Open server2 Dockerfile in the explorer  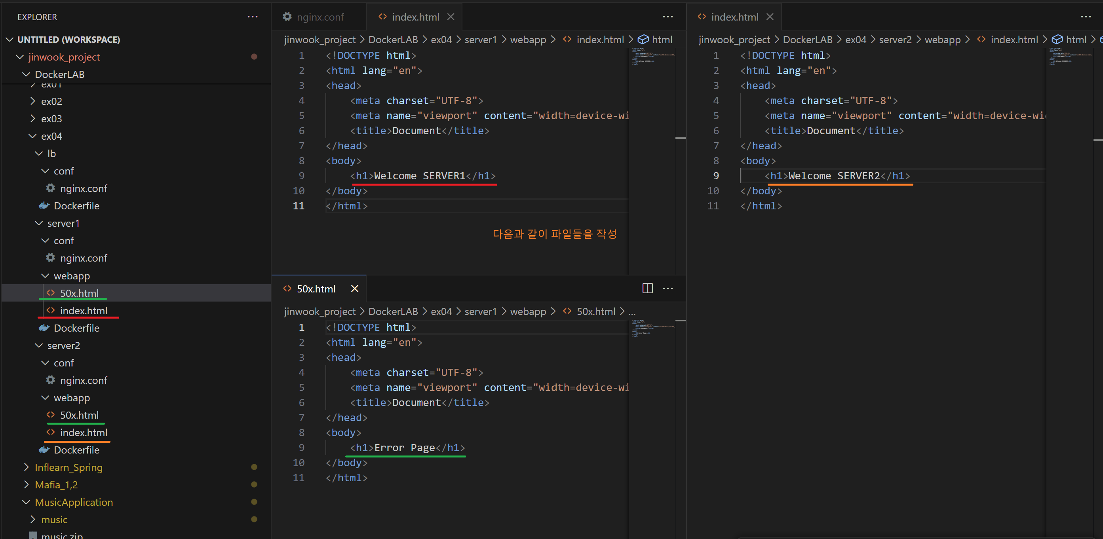click(x=76, y=450)
